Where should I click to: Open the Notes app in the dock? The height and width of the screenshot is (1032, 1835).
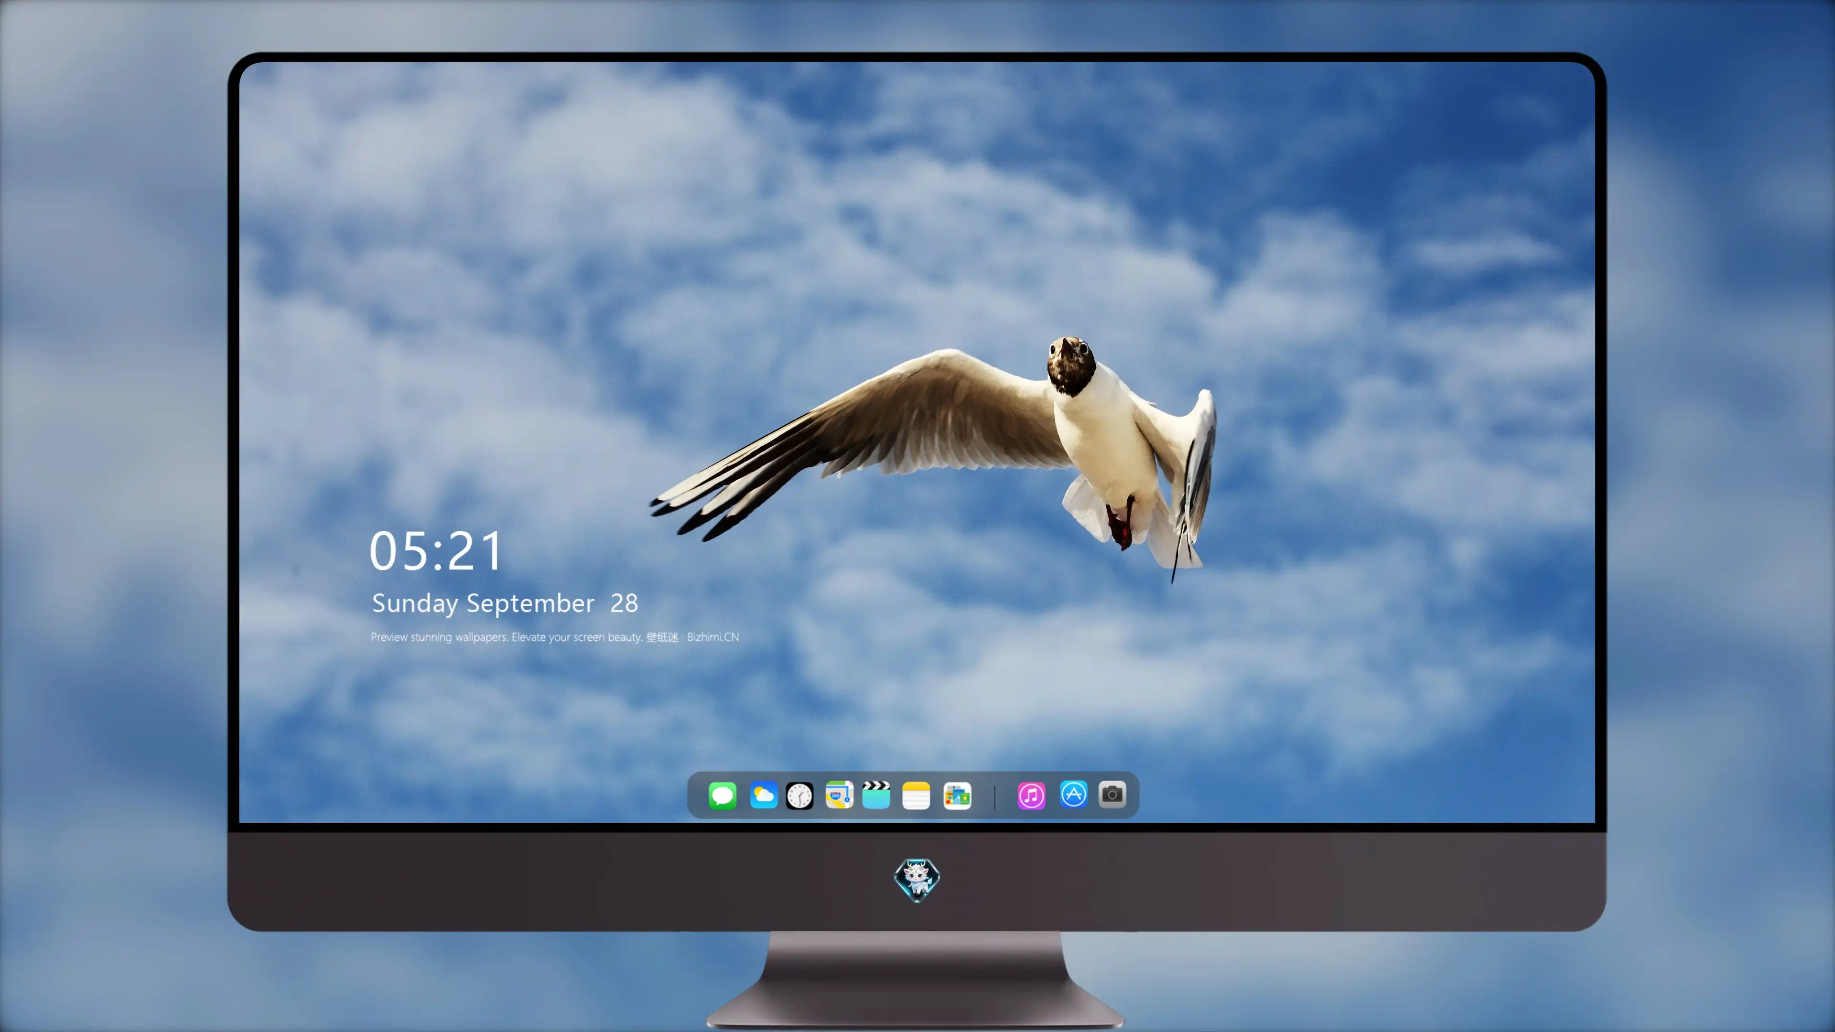(916, 795)
